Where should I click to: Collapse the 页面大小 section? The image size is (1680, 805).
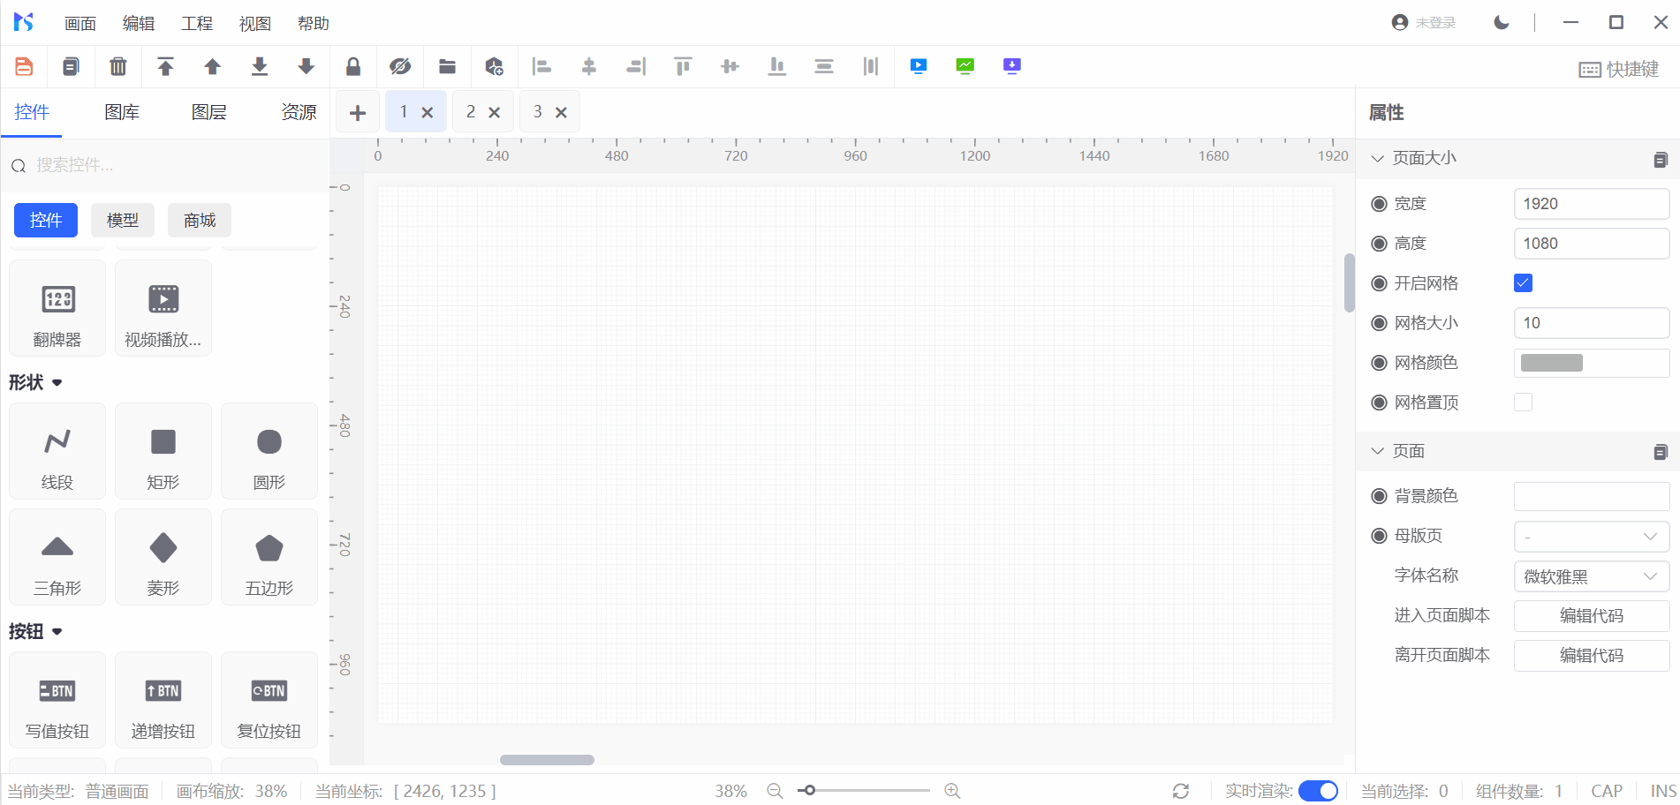(x=1377, y=159)
